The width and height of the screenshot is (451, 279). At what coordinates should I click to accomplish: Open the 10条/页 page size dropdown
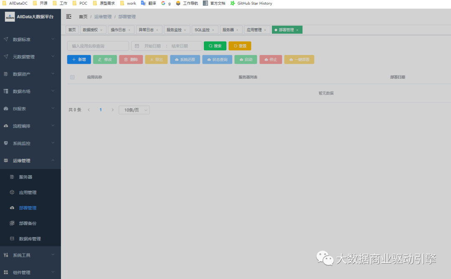tap(134, 110)
